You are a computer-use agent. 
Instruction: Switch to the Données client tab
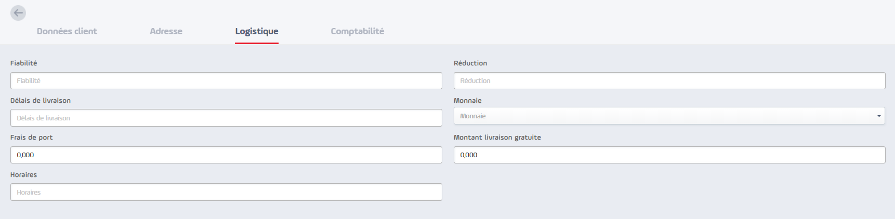[67, 31]
